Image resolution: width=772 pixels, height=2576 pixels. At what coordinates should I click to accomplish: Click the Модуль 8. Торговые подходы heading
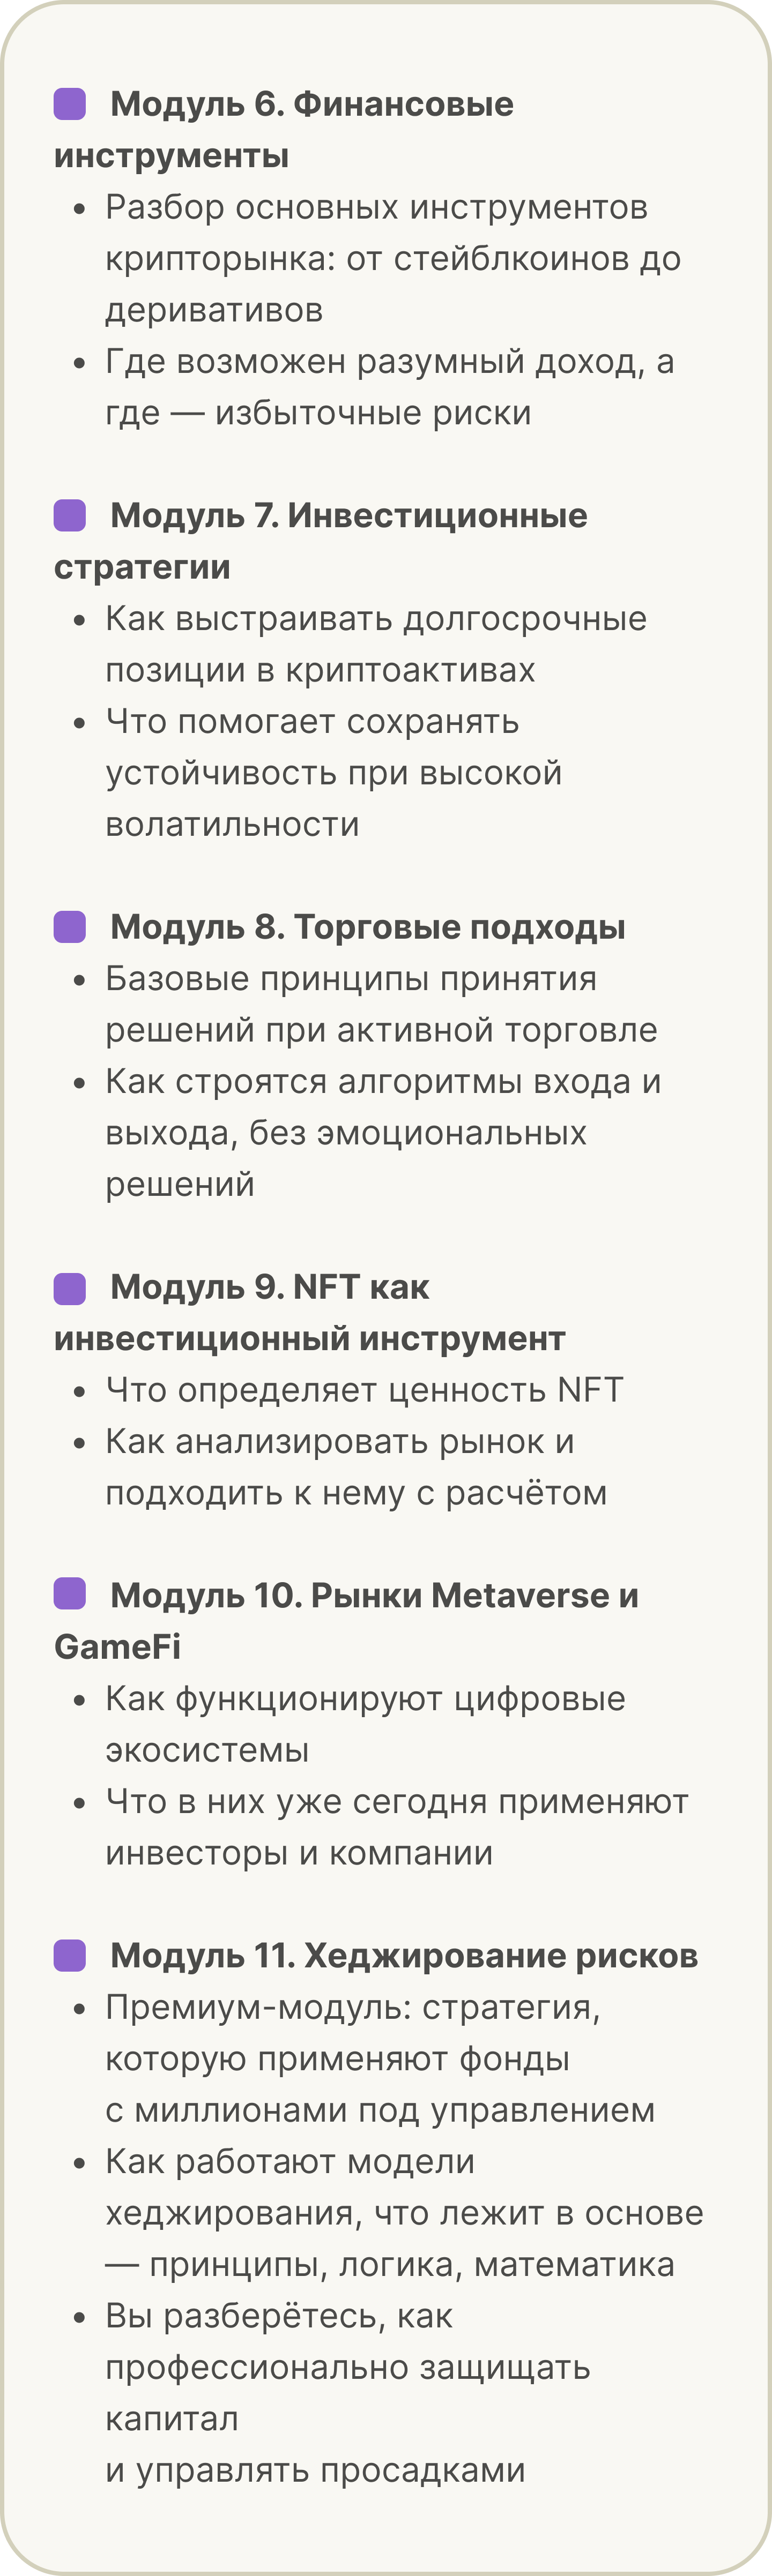[x=368, y=927]
